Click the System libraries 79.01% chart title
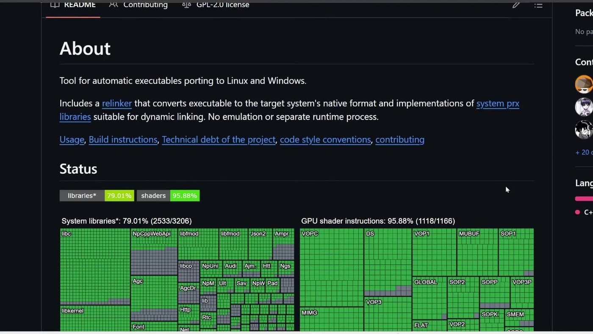593x334 pixels. (127, 221)
